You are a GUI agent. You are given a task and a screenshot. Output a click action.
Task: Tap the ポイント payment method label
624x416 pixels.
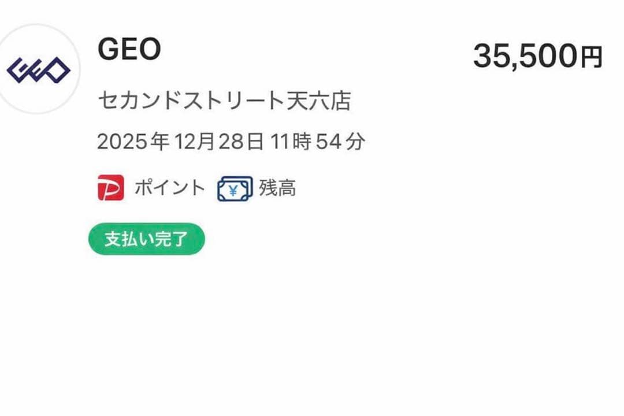pyautogui.click(x=170, y=188)
